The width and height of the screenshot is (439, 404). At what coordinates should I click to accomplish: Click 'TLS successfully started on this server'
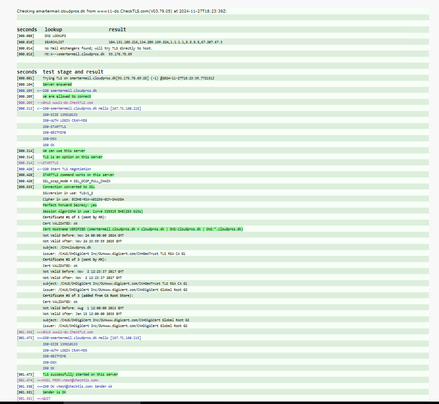(x=80, y=374)
